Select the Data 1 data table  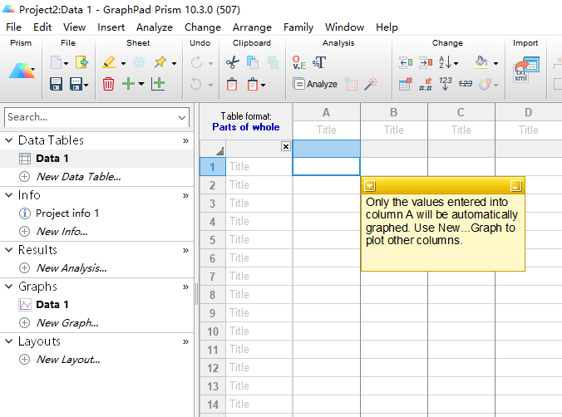(x=52, y=159)
